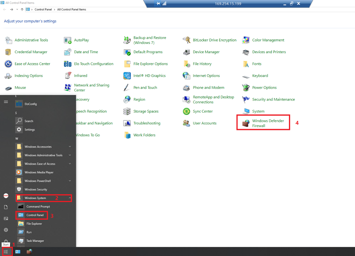The image size is (355, 256).
Task: Click the Fonts folder icon
Action: 246,64
